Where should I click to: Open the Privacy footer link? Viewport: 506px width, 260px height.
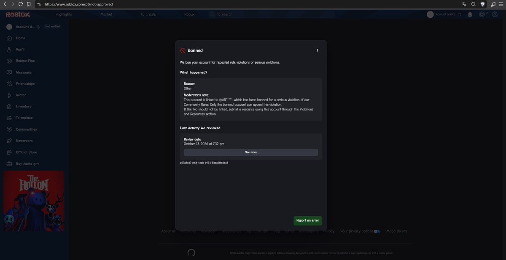point(328,231)
